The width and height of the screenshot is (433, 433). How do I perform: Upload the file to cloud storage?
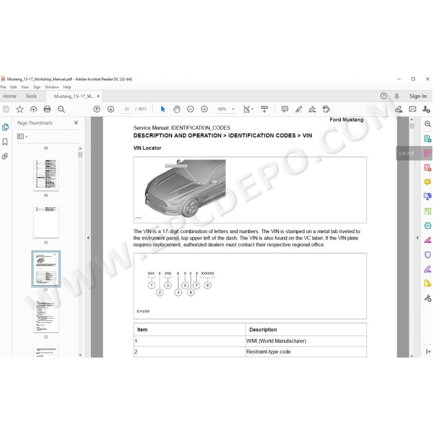[x=33, y=109]
